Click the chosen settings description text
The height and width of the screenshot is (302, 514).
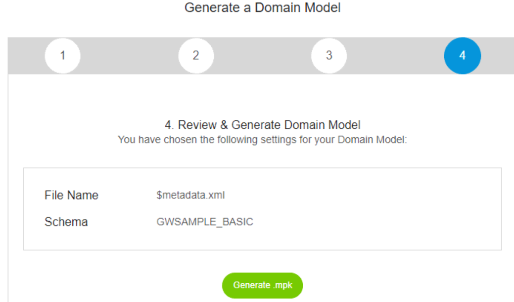(263, 140)
